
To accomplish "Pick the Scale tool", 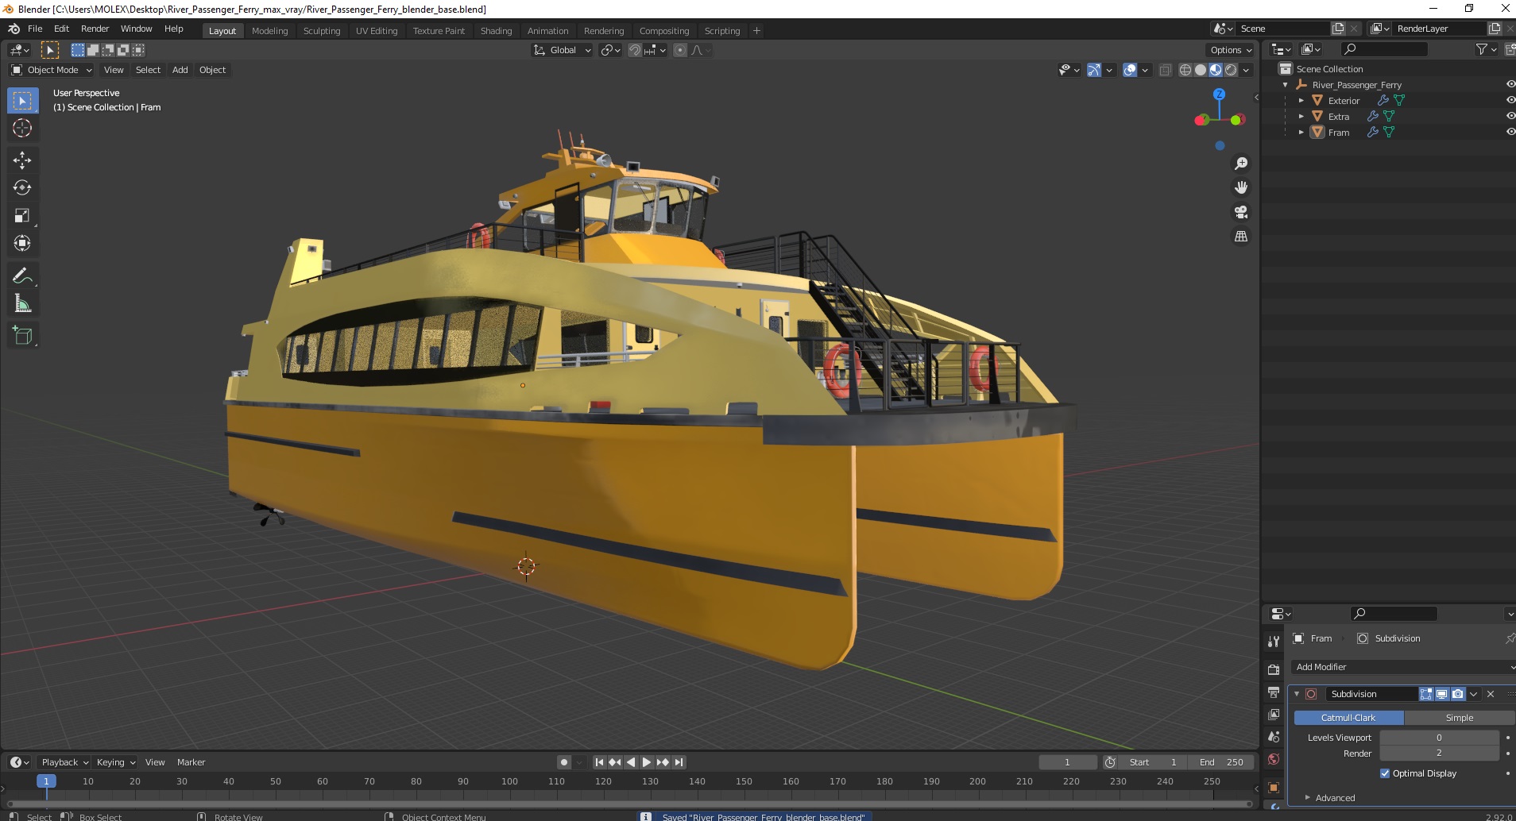I will [x=22, y=216].
